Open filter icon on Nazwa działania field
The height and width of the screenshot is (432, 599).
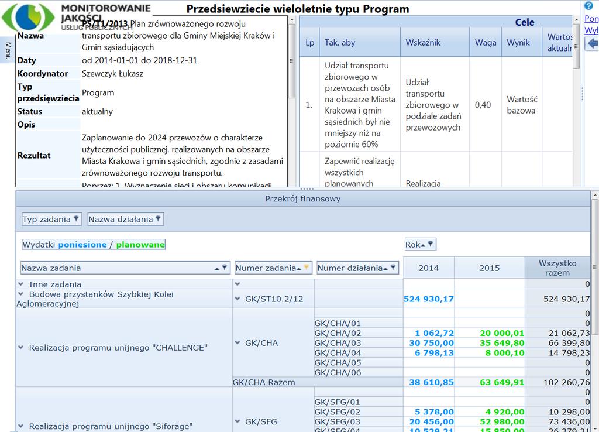[x=158, y=218]
